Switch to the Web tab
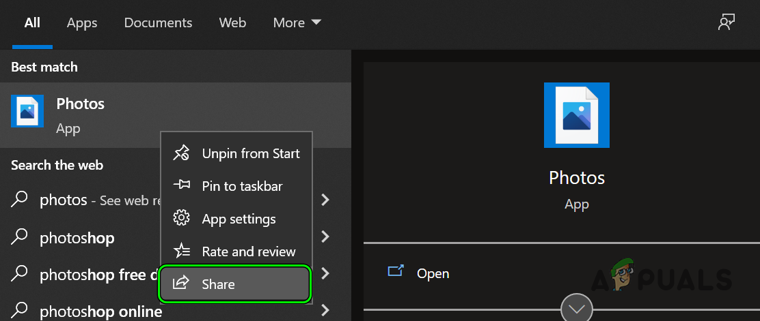Screen dimensions: 760x321 pyautogui.click(x=232, y=22)
